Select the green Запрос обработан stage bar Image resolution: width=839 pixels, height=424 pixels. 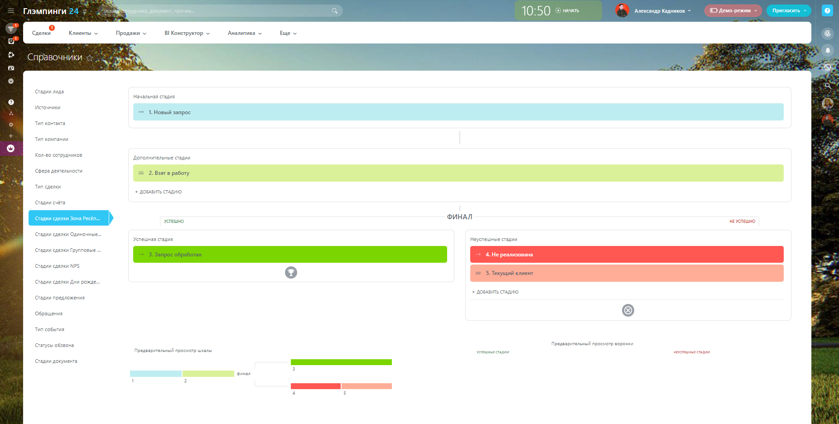coord(290,255)
